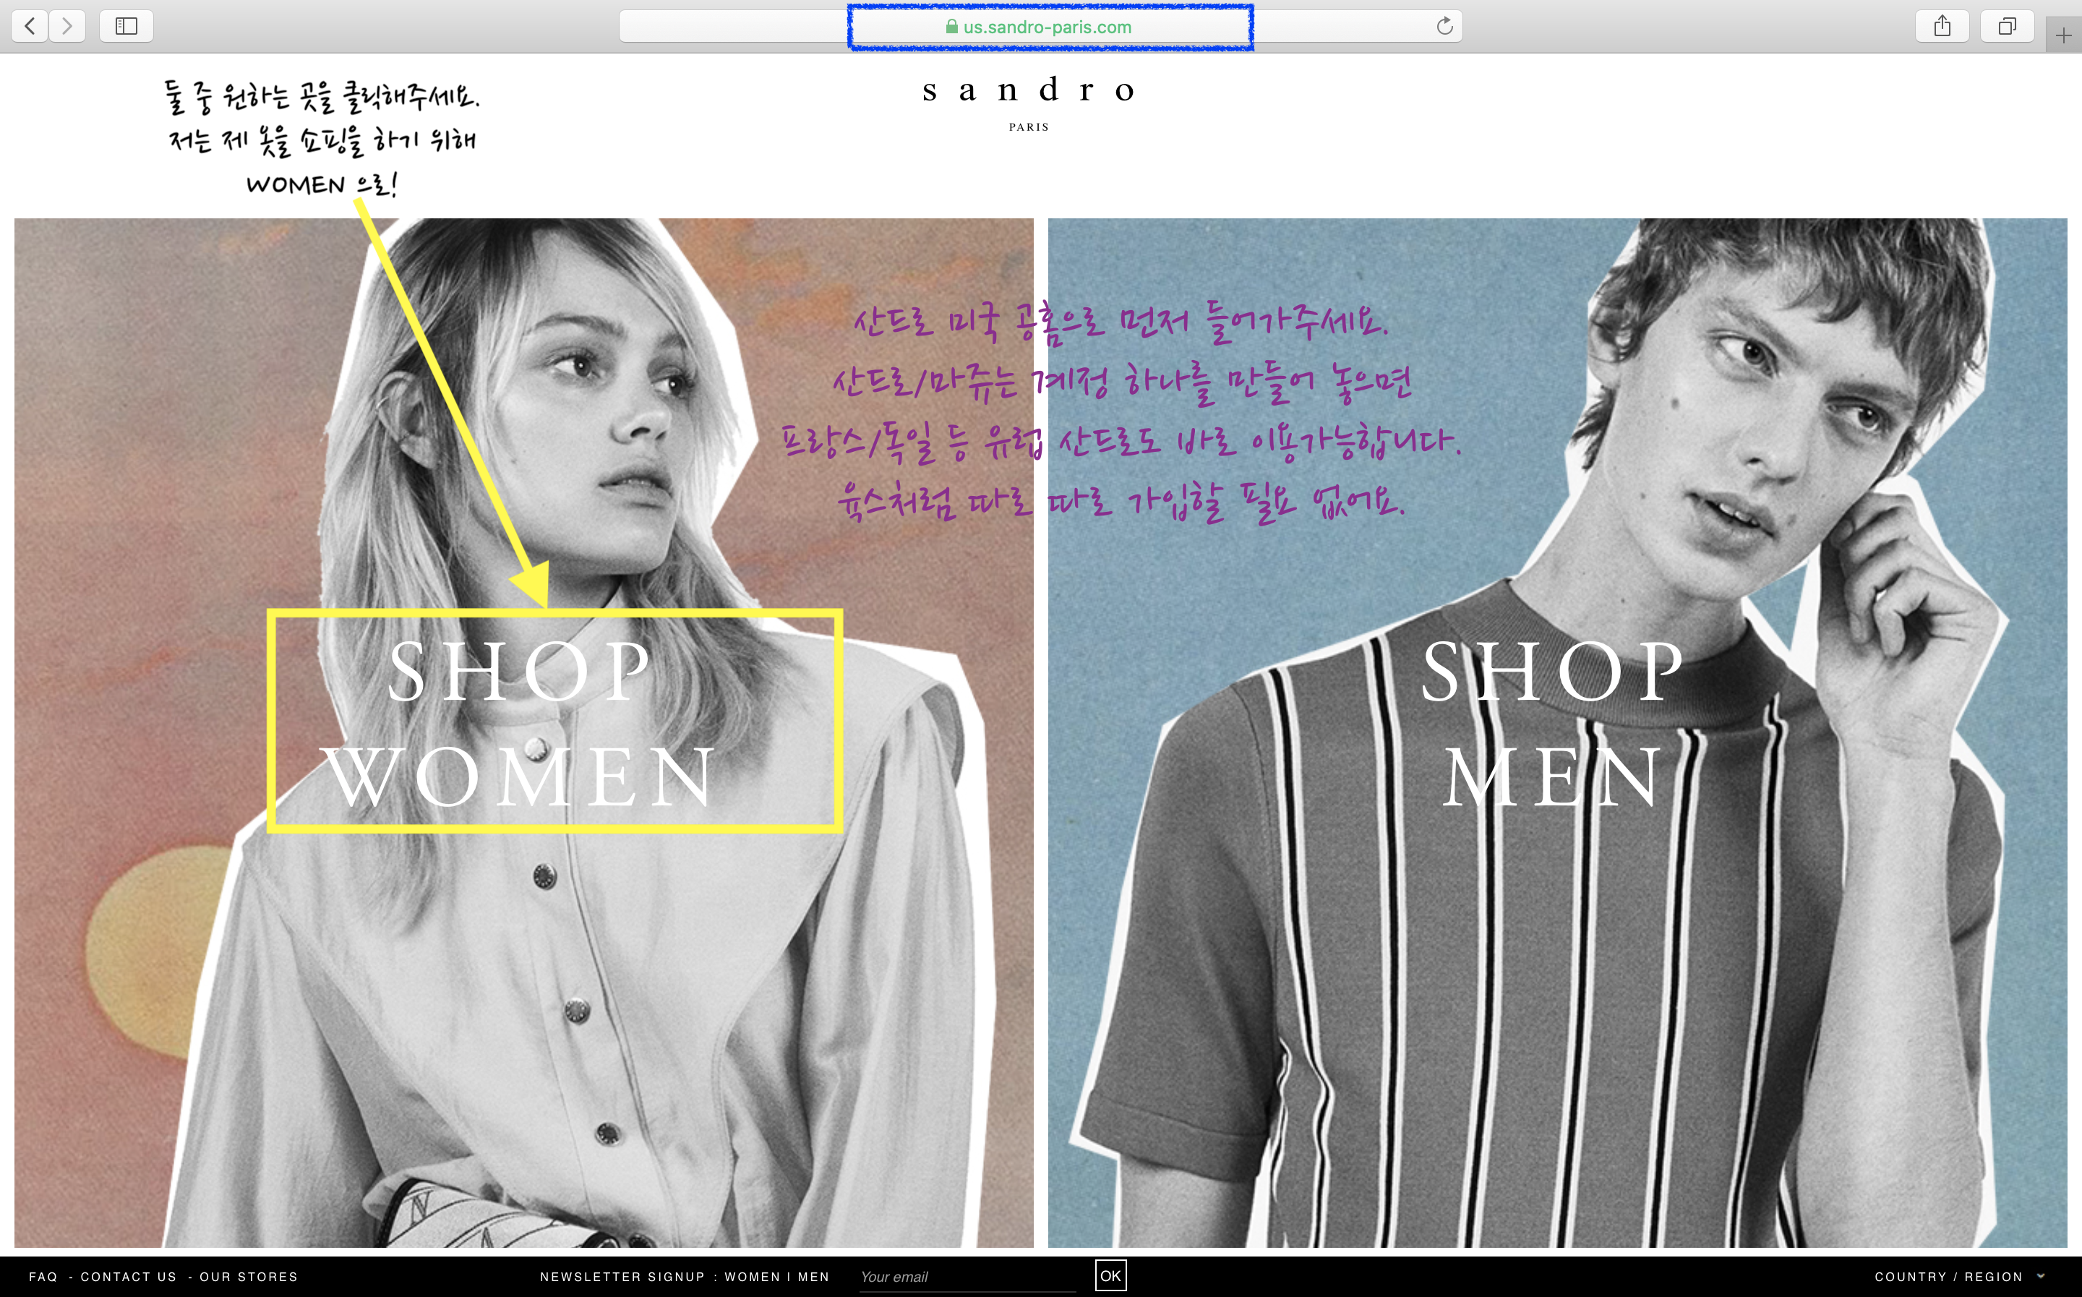This screenshot has width=2082, height=1297.
Task: Focus the us.sandro-paris.com address field
Action: point(1040,26)
